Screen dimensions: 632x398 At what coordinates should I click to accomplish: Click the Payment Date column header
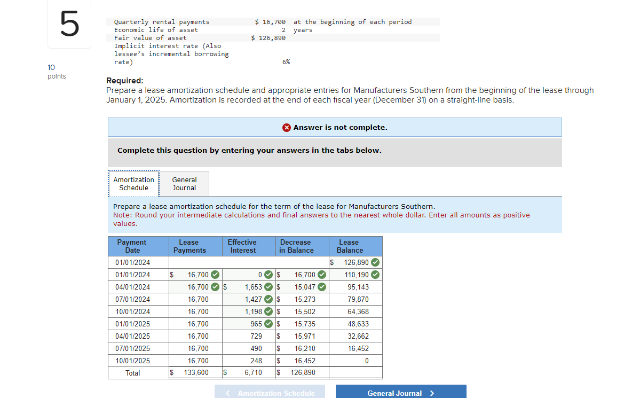pos(138,246)
